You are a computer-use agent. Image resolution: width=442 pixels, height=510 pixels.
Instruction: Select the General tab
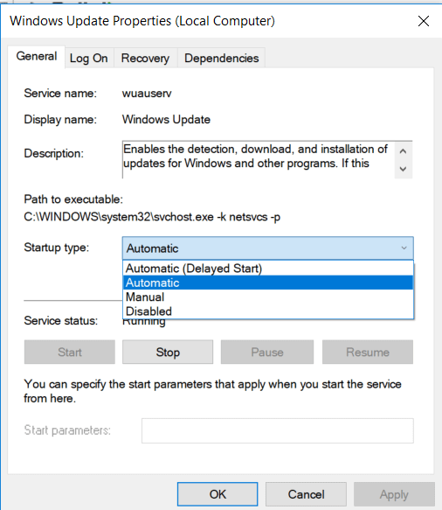[x=37, y=57]
